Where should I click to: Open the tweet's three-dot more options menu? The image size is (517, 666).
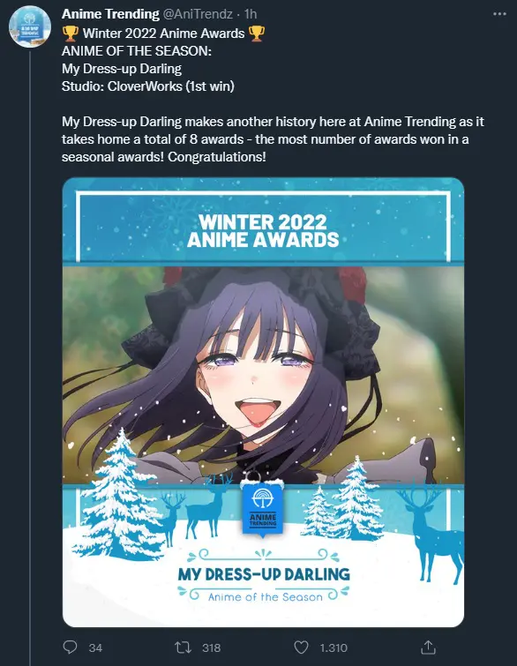499,14
